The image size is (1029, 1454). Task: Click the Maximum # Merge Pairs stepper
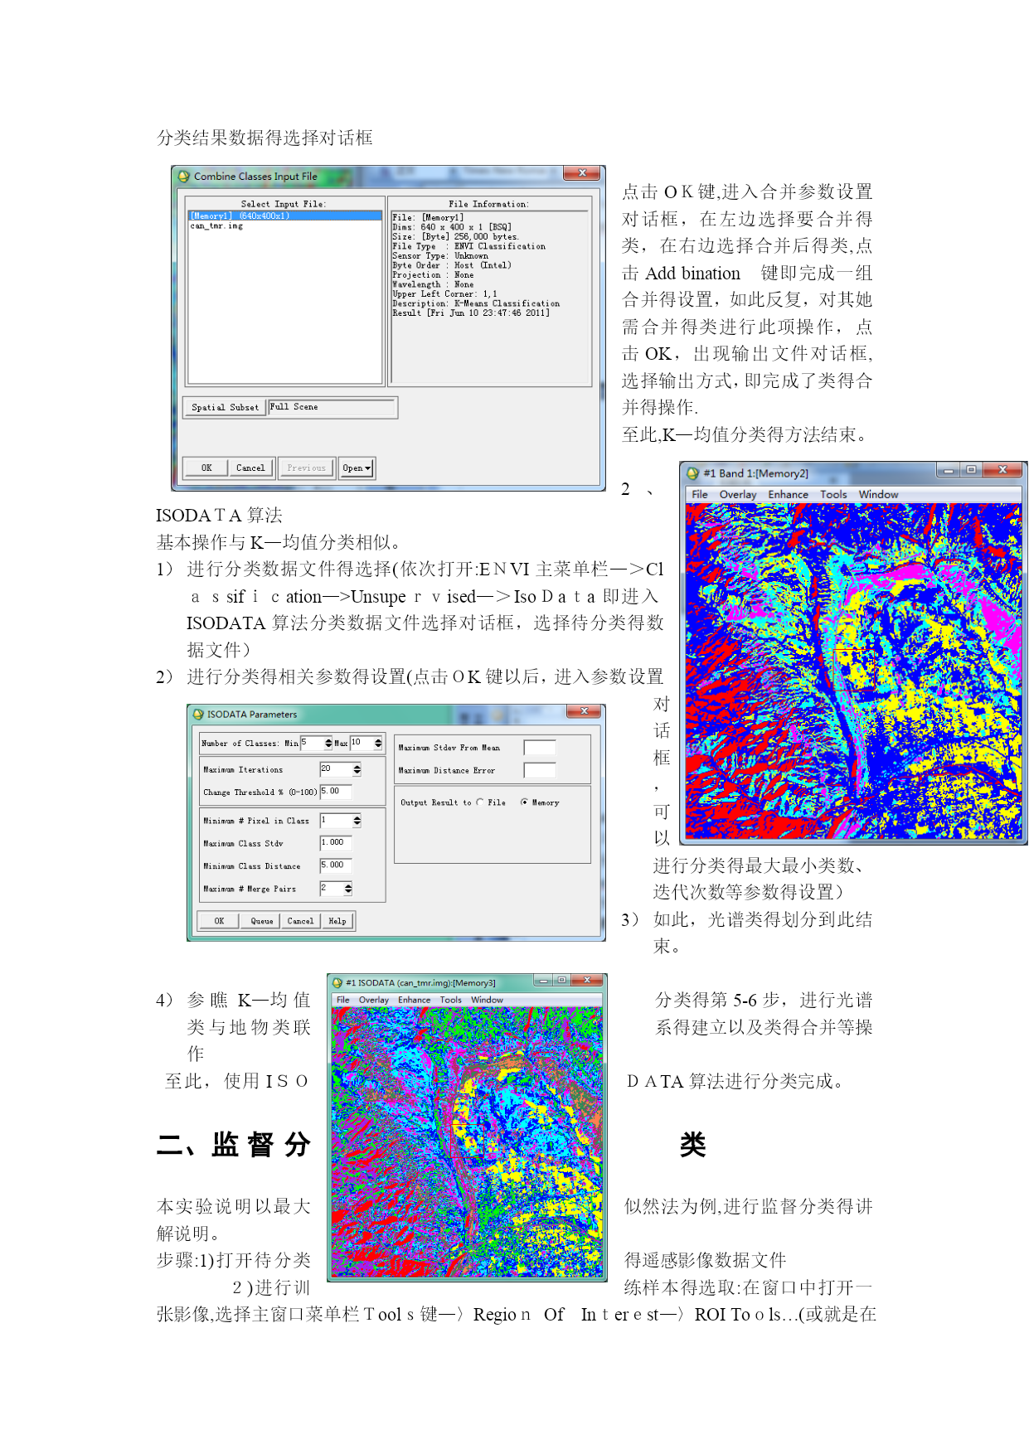[x=348, y=889]
